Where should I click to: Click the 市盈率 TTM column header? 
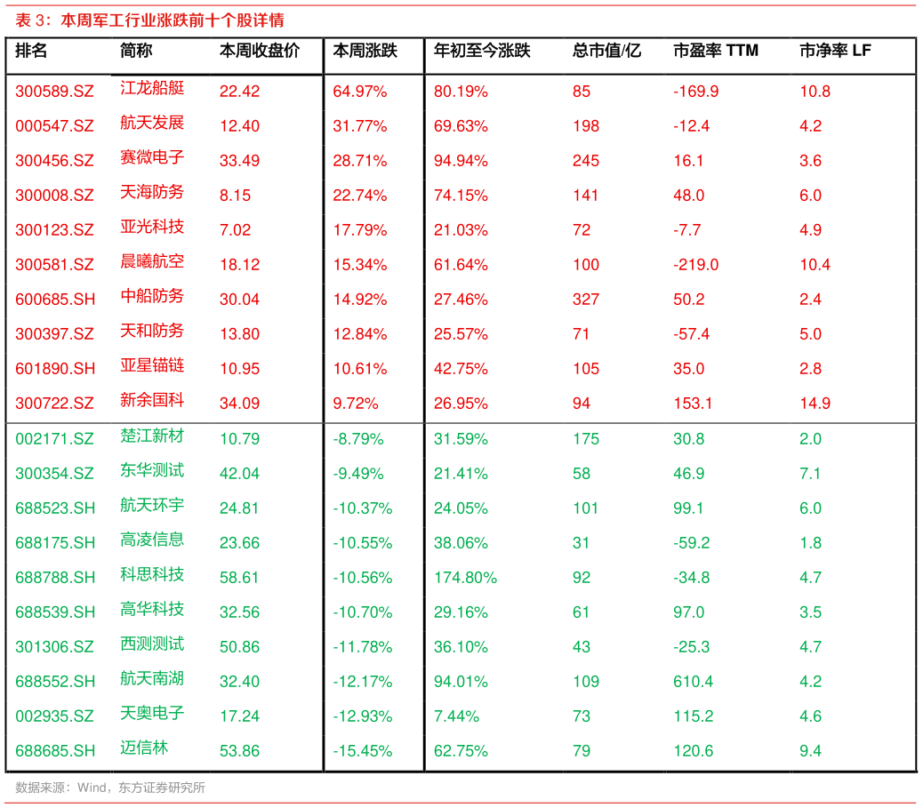click(716, 52)
